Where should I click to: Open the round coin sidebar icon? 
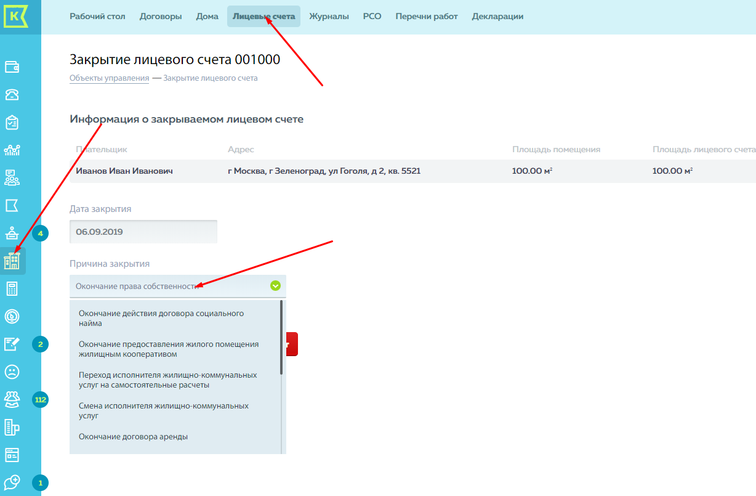(x=12, y=316)
